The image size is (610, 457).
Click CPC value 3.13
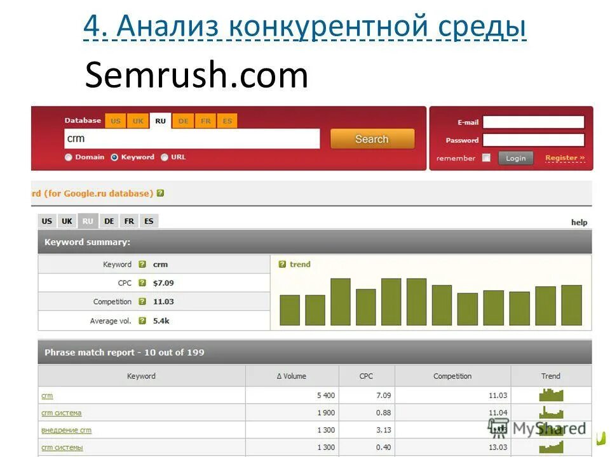click(383, 430)
